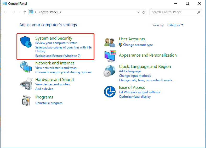Screen dimensions: 206x148
Task: Click the Appearance and Personalization monitor icon
Action: pos(110,56)
